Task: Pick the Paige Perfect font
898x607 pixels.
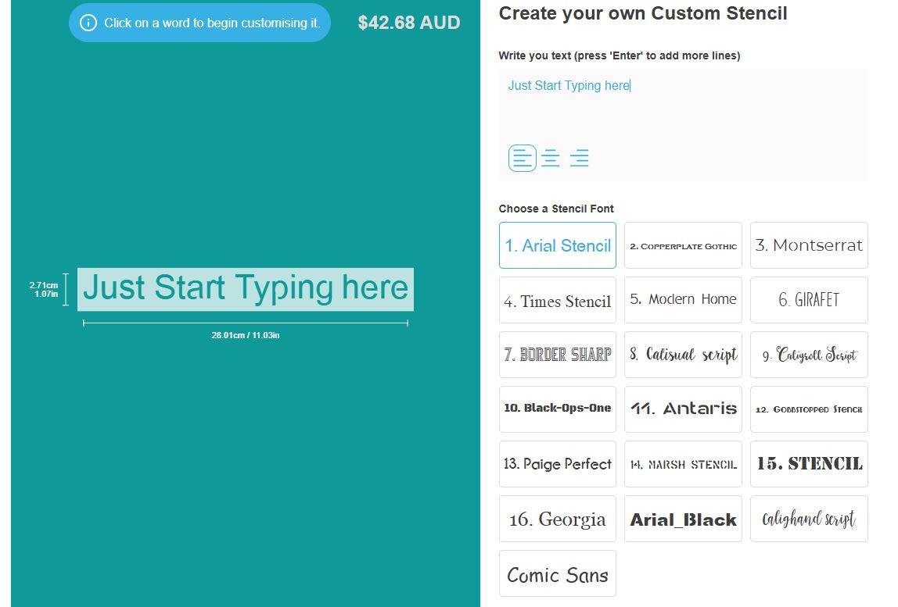Action: pos(558,464)
